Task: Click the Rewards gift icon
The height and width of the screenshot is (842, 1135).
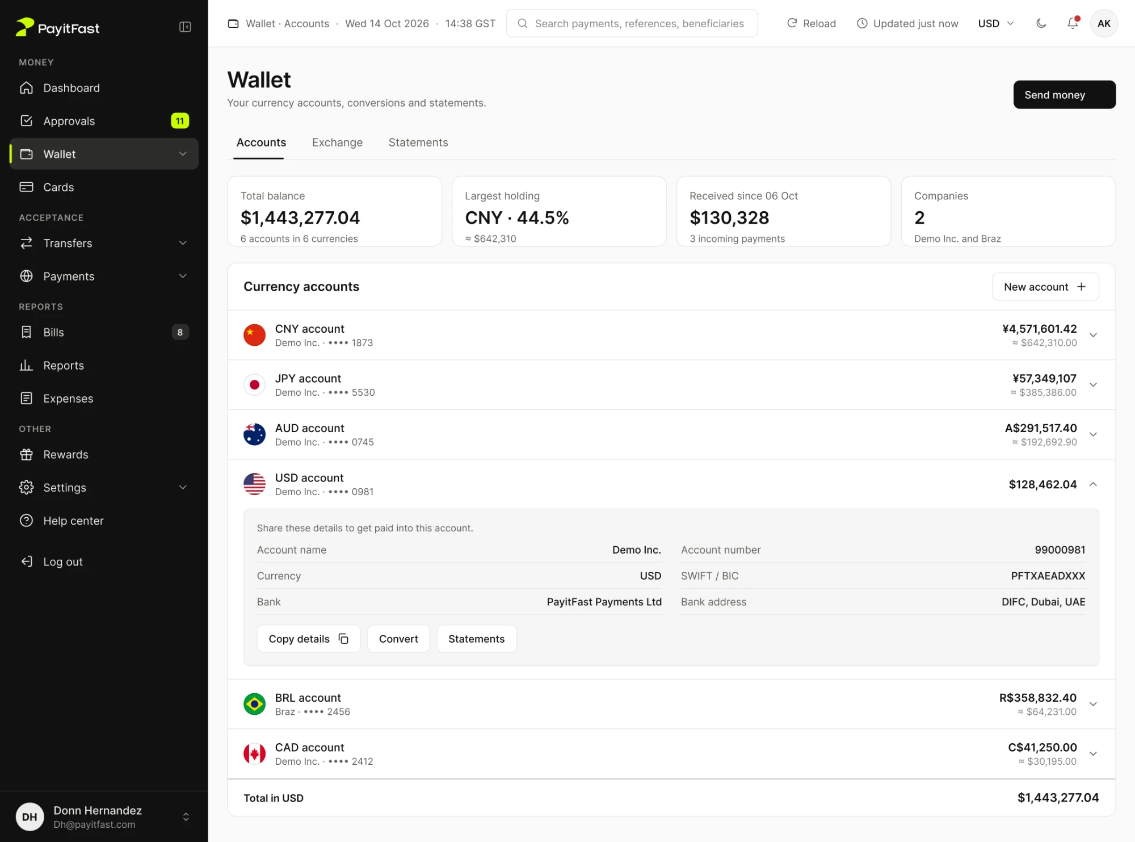Action: coord(26,454)
